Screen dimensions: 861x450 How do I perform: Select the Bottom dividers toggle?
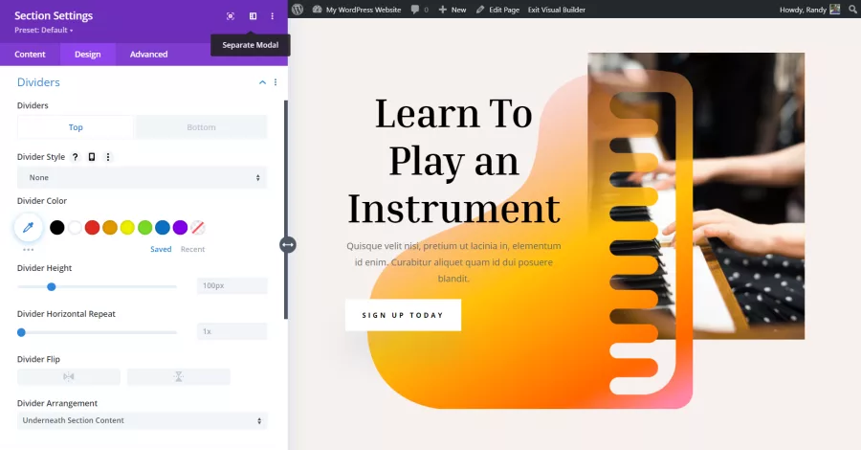(201, 127)
